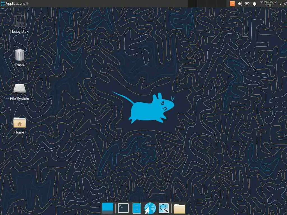Select the File System desktop icon

pyautogui.click(x=19, y=89)
